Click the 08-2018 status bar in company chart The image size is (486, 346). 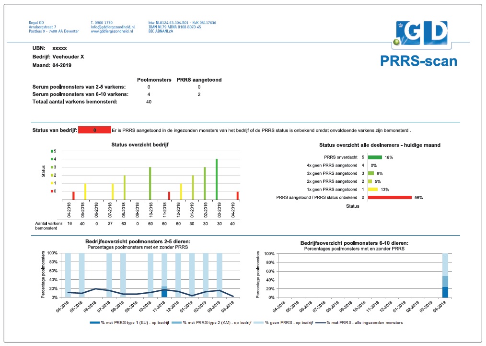pyautogui.click(x=125, y=188)
